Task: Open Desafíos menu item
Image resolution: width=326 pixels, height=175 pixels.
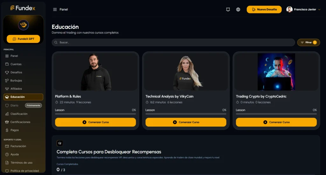Action: pos(16,72)
